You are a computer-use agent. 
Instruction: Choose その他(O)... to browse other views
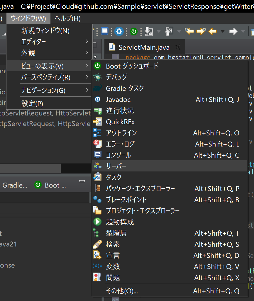click(x=170, y=291)
